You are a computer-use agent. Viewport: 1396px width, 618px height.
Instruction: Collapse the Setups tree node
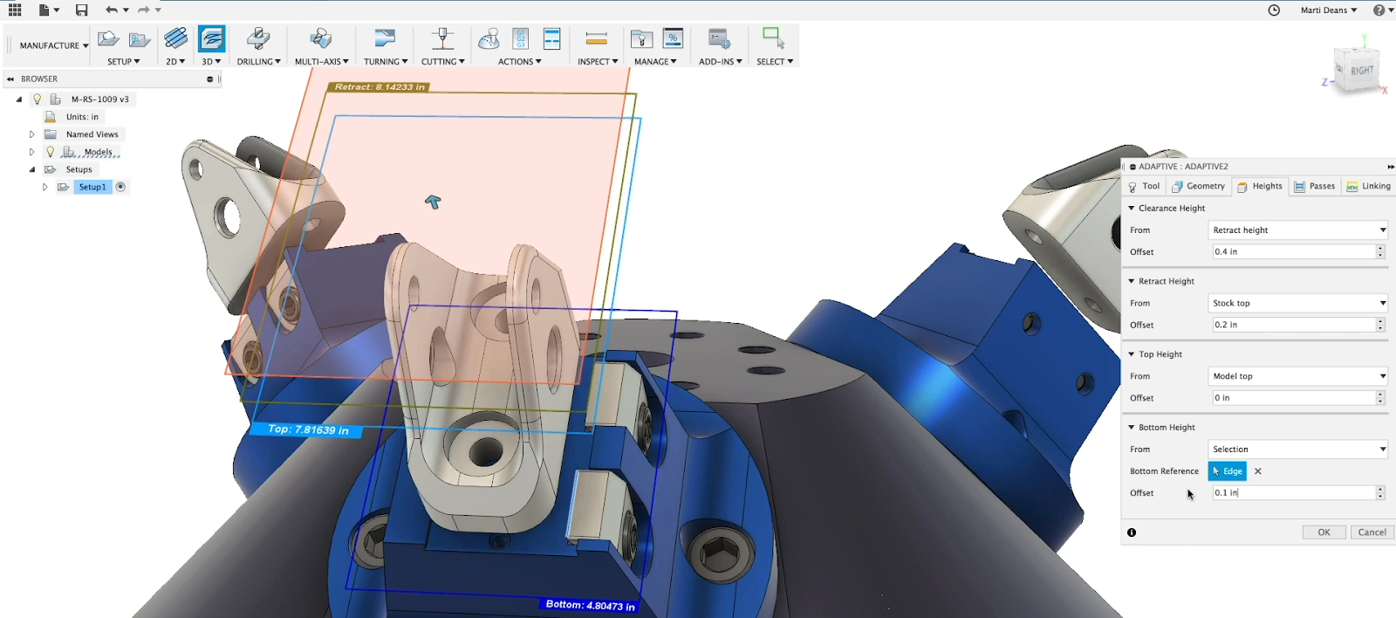31,169
